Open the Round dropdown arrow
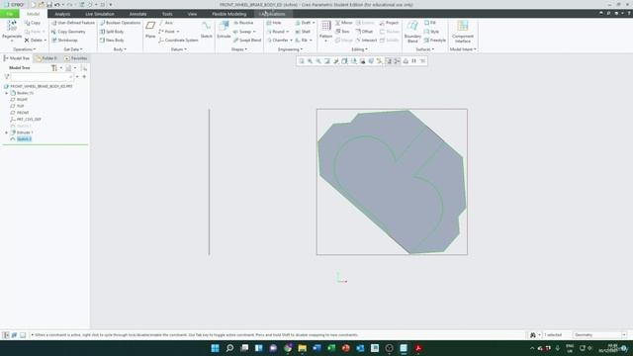Viewport: 633px width, 356px height. pos(288,32)
